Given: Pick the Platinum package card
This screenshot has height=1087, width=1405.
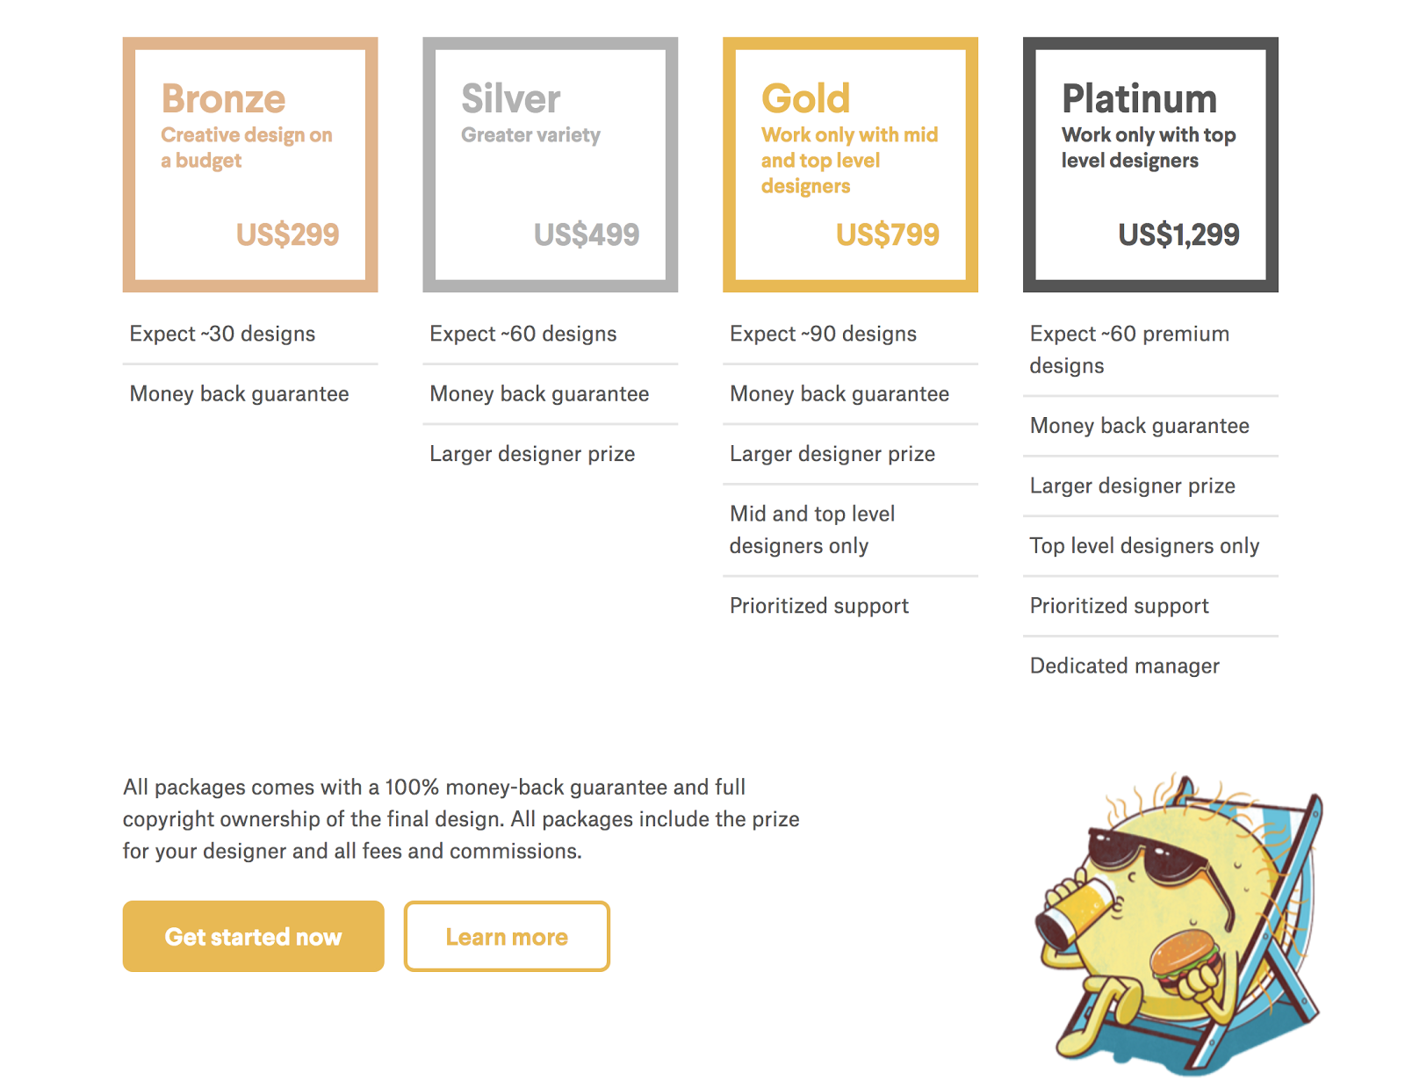Looking at the screenshot, I should (1150, 164).
